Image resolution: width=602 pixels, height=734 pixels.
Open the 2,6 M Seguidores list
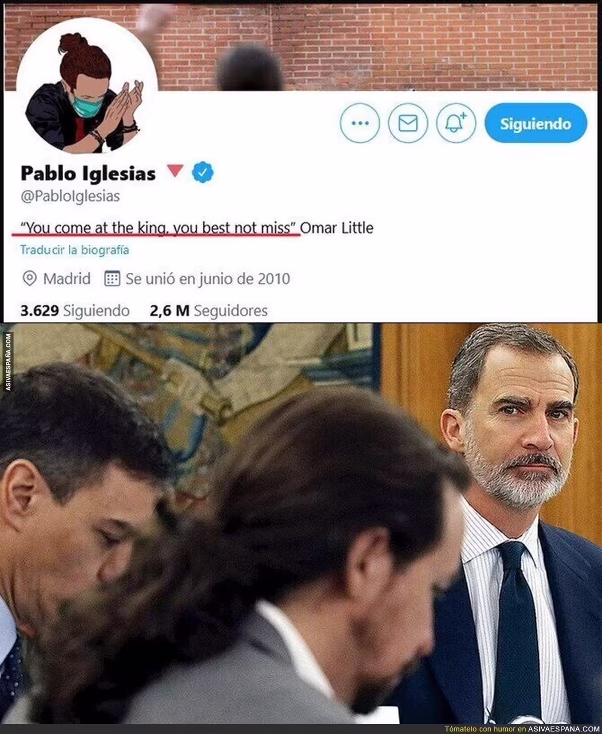pyautogui.click(x=208, y=311)
